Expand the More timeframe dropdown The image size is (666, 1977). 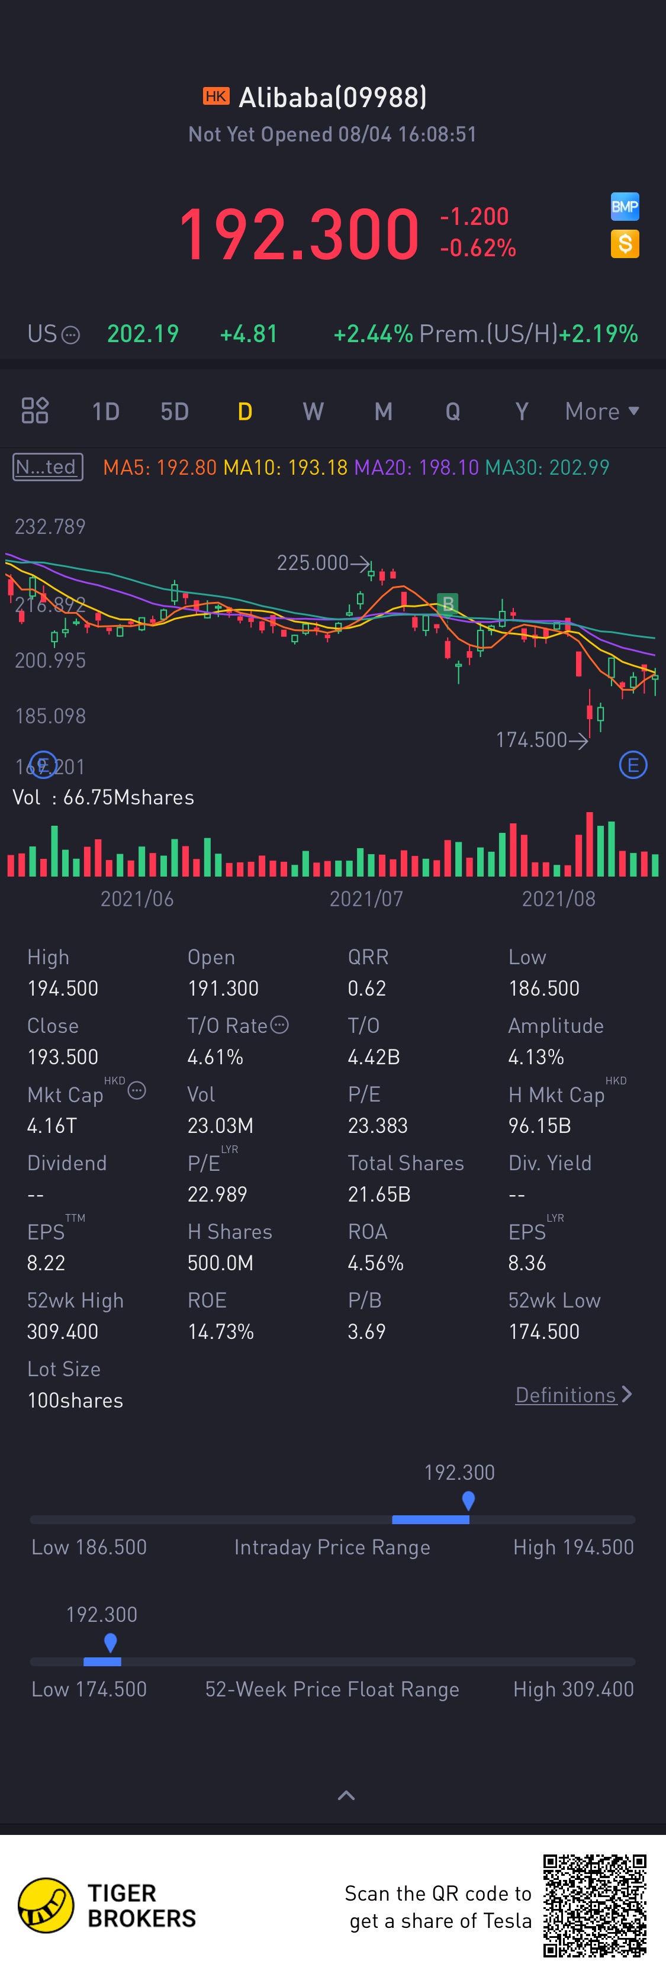coord(602,411)
